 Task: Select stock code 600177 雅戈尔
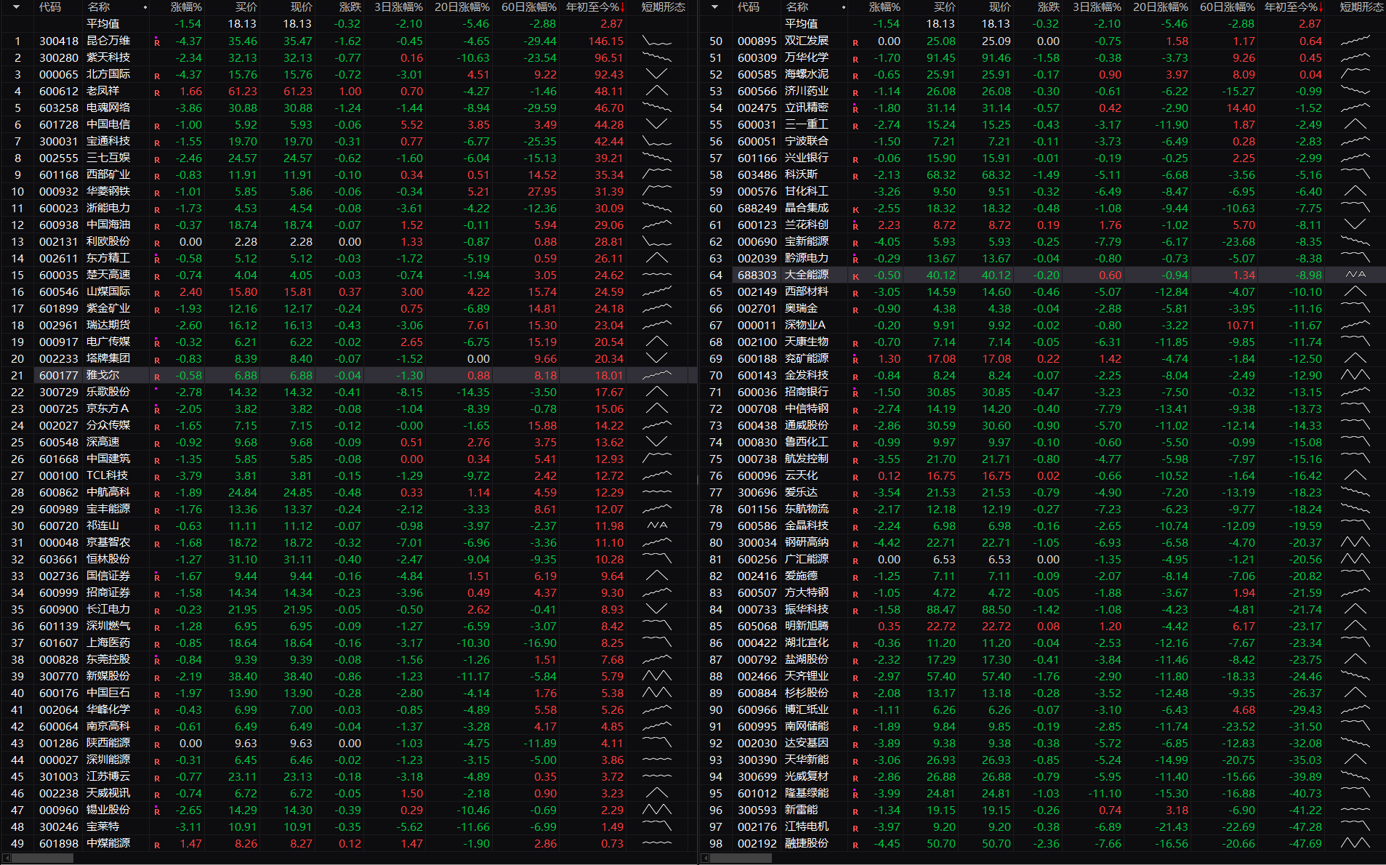click(x=349, y=375)
